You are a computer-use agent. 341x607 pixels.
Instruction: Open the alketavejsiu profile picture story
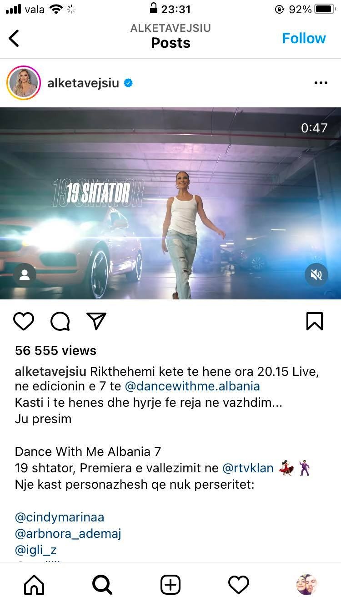click(x=24, y=83)
